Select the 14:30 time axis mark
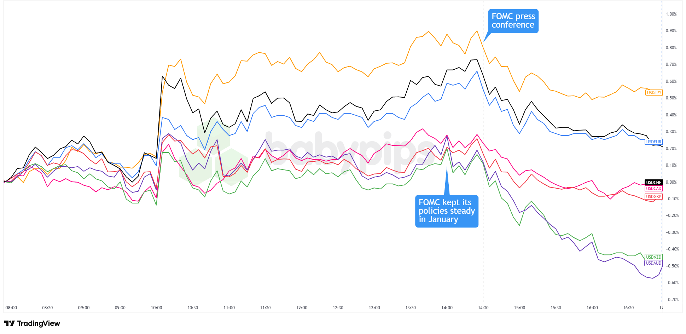686x334 pixels. (x=483, y=308)
